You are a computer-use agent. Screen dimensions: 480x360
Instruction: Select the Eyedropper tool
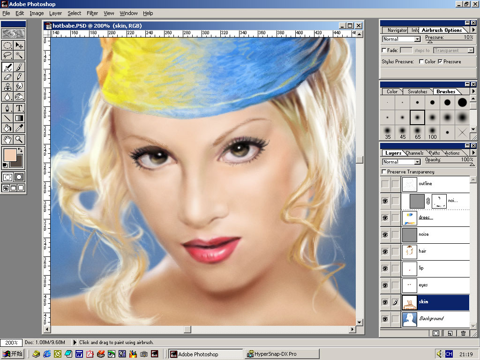click(19, 127)
